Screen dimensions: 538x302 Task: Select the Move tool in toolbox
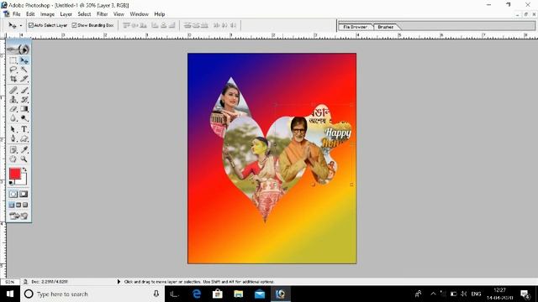point(24,60)
